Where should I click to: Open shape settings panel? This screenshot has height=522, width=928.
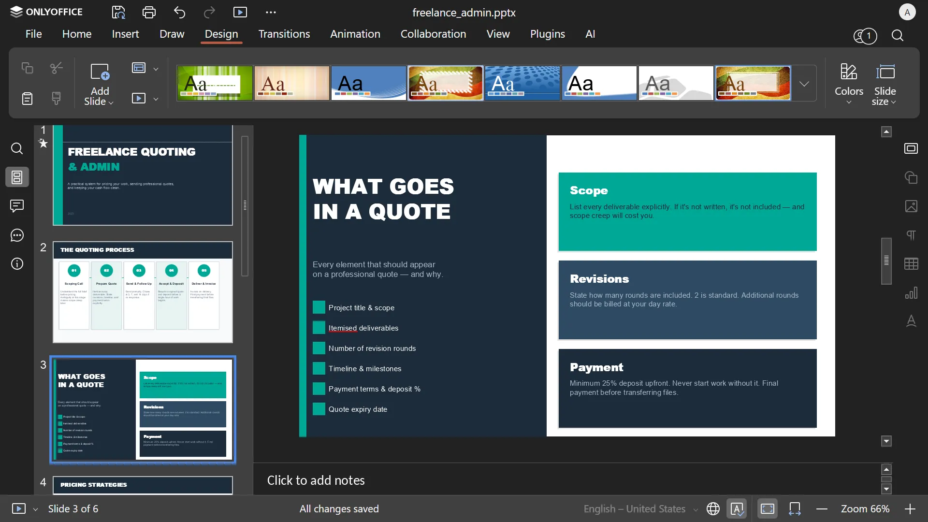[x=911, y=177]
